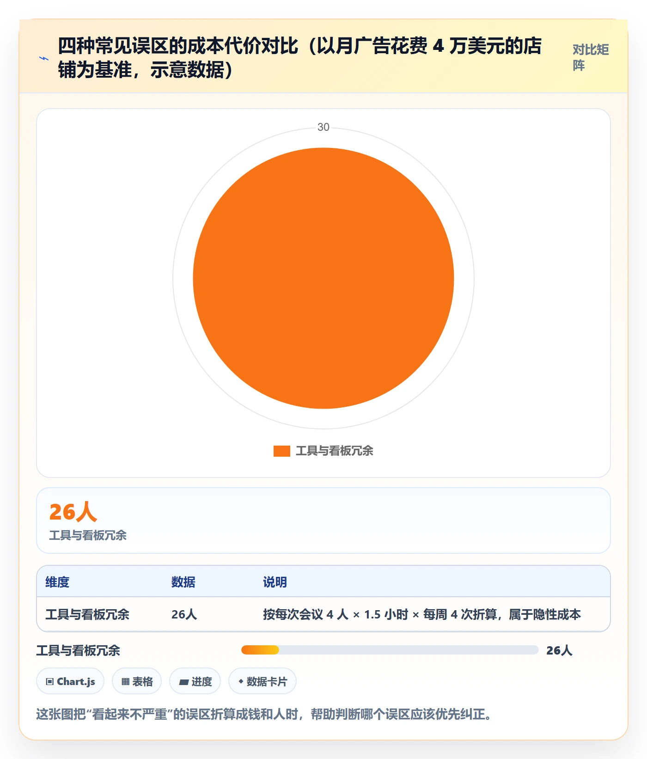Click the 工具与看板冗余 caption in the stat card
The height and width of the screenshot is (759, 647).
point(88,535)
